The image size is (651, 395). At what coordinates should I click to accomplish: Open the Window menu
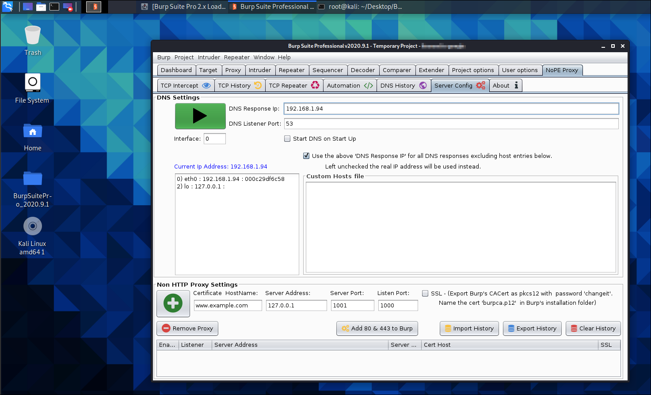pyautogui.click(x=264, y=58)
